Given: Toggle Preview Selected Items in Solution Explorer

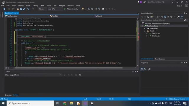Looking at the screenshot, I should point(182,17).
